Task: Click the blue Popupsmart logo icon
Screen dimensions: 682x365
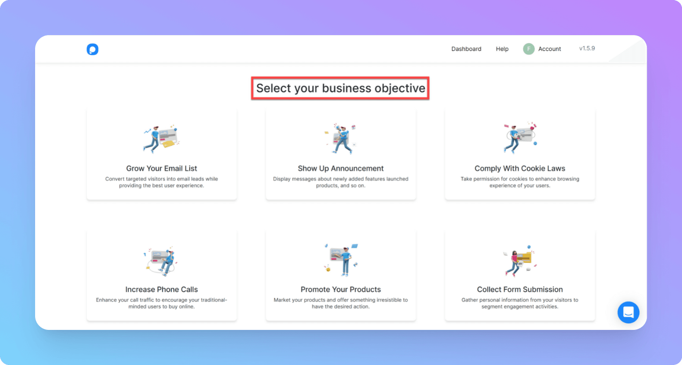Action: tap(93, 49)
